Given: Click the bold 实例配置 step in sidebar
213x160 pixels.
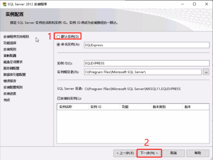Looking at the screenshot, I should (x=10, y=56).
